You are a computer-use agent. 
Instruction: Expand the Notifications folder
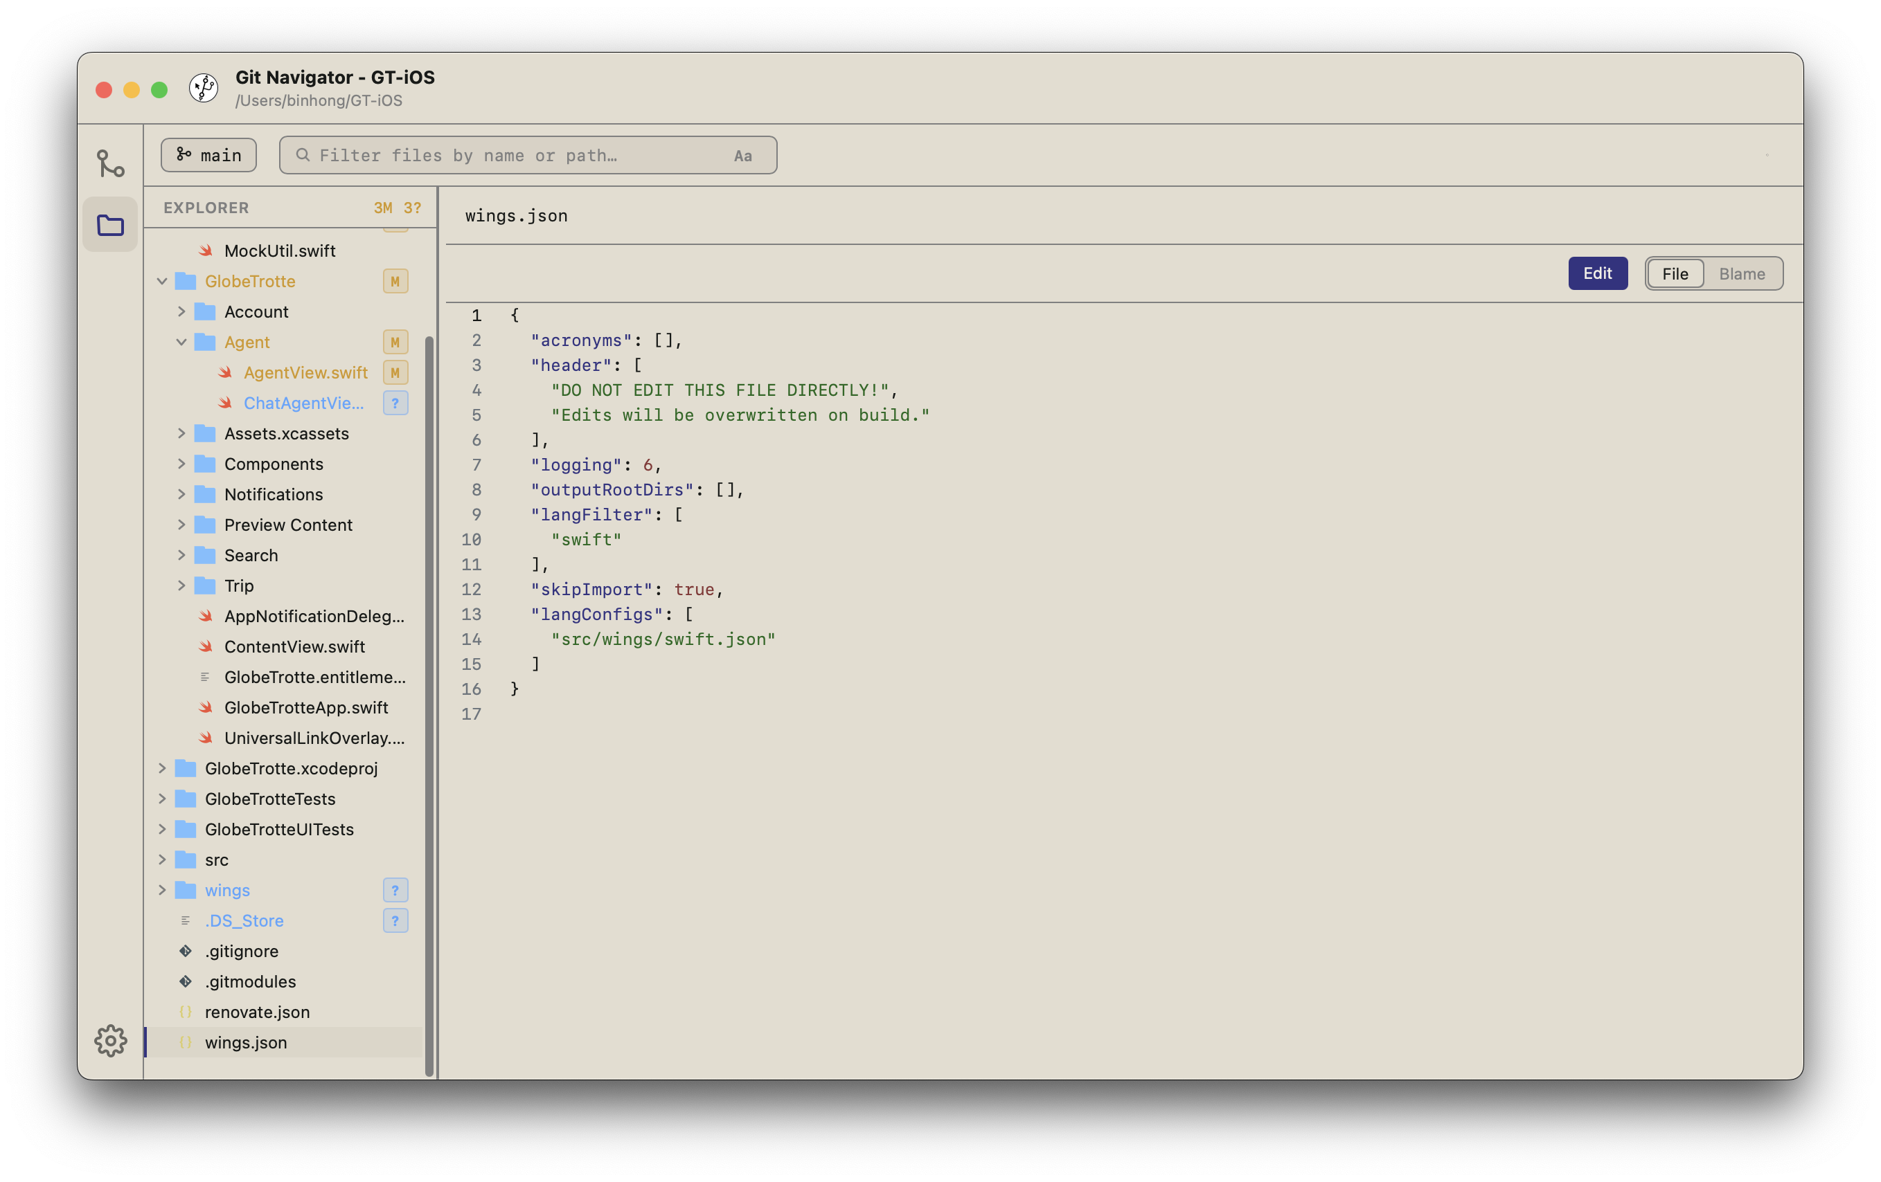coord(181,494)
